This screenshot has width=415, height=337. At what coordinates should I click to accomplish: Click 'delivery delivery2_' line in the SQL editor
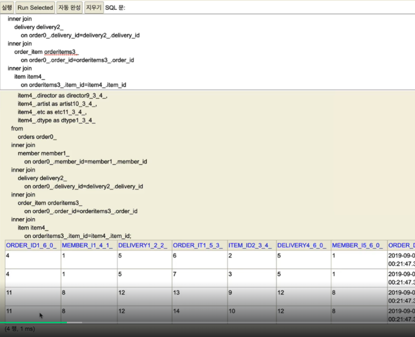[39, 27]
